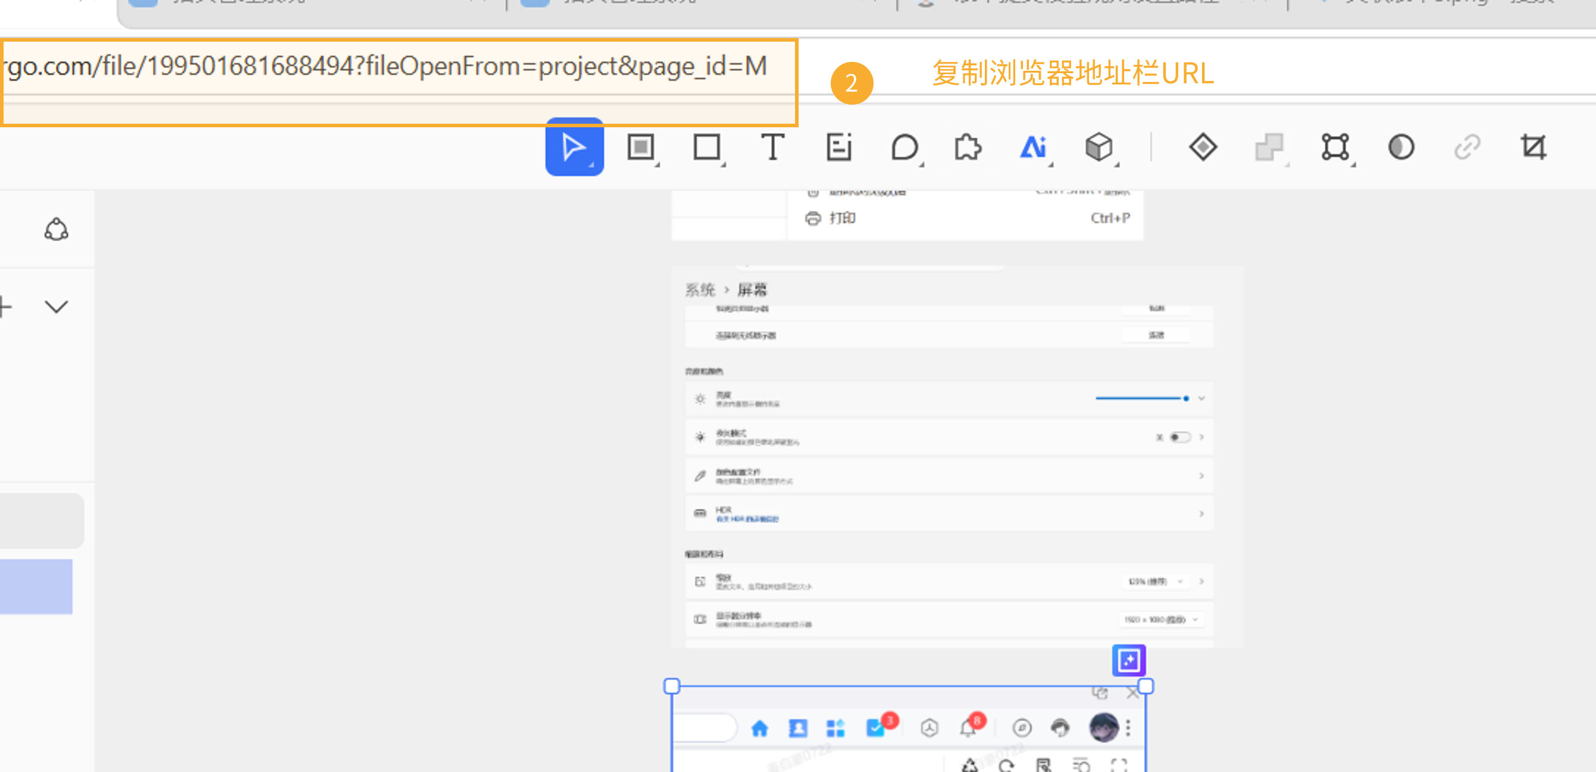Click the three-dot more menu beside avatar
The width and height of the screenshot is (1596, 772).
pyautogui.click(x=1128, y=728)
